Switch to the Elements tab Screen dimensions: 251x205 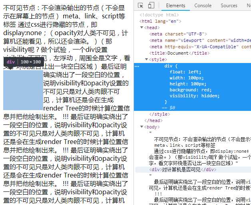[x=175, y=6]
